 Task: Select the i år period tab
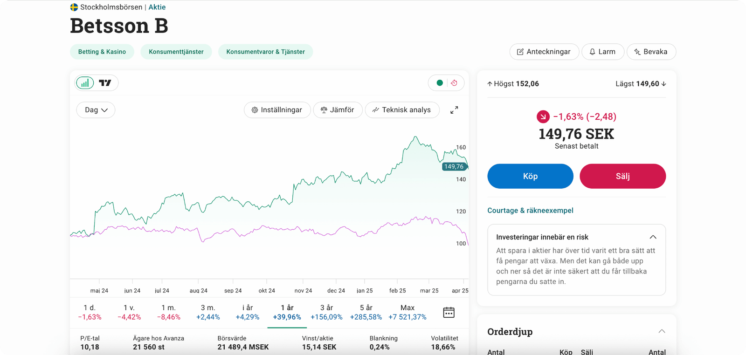(x=248, y=312)
